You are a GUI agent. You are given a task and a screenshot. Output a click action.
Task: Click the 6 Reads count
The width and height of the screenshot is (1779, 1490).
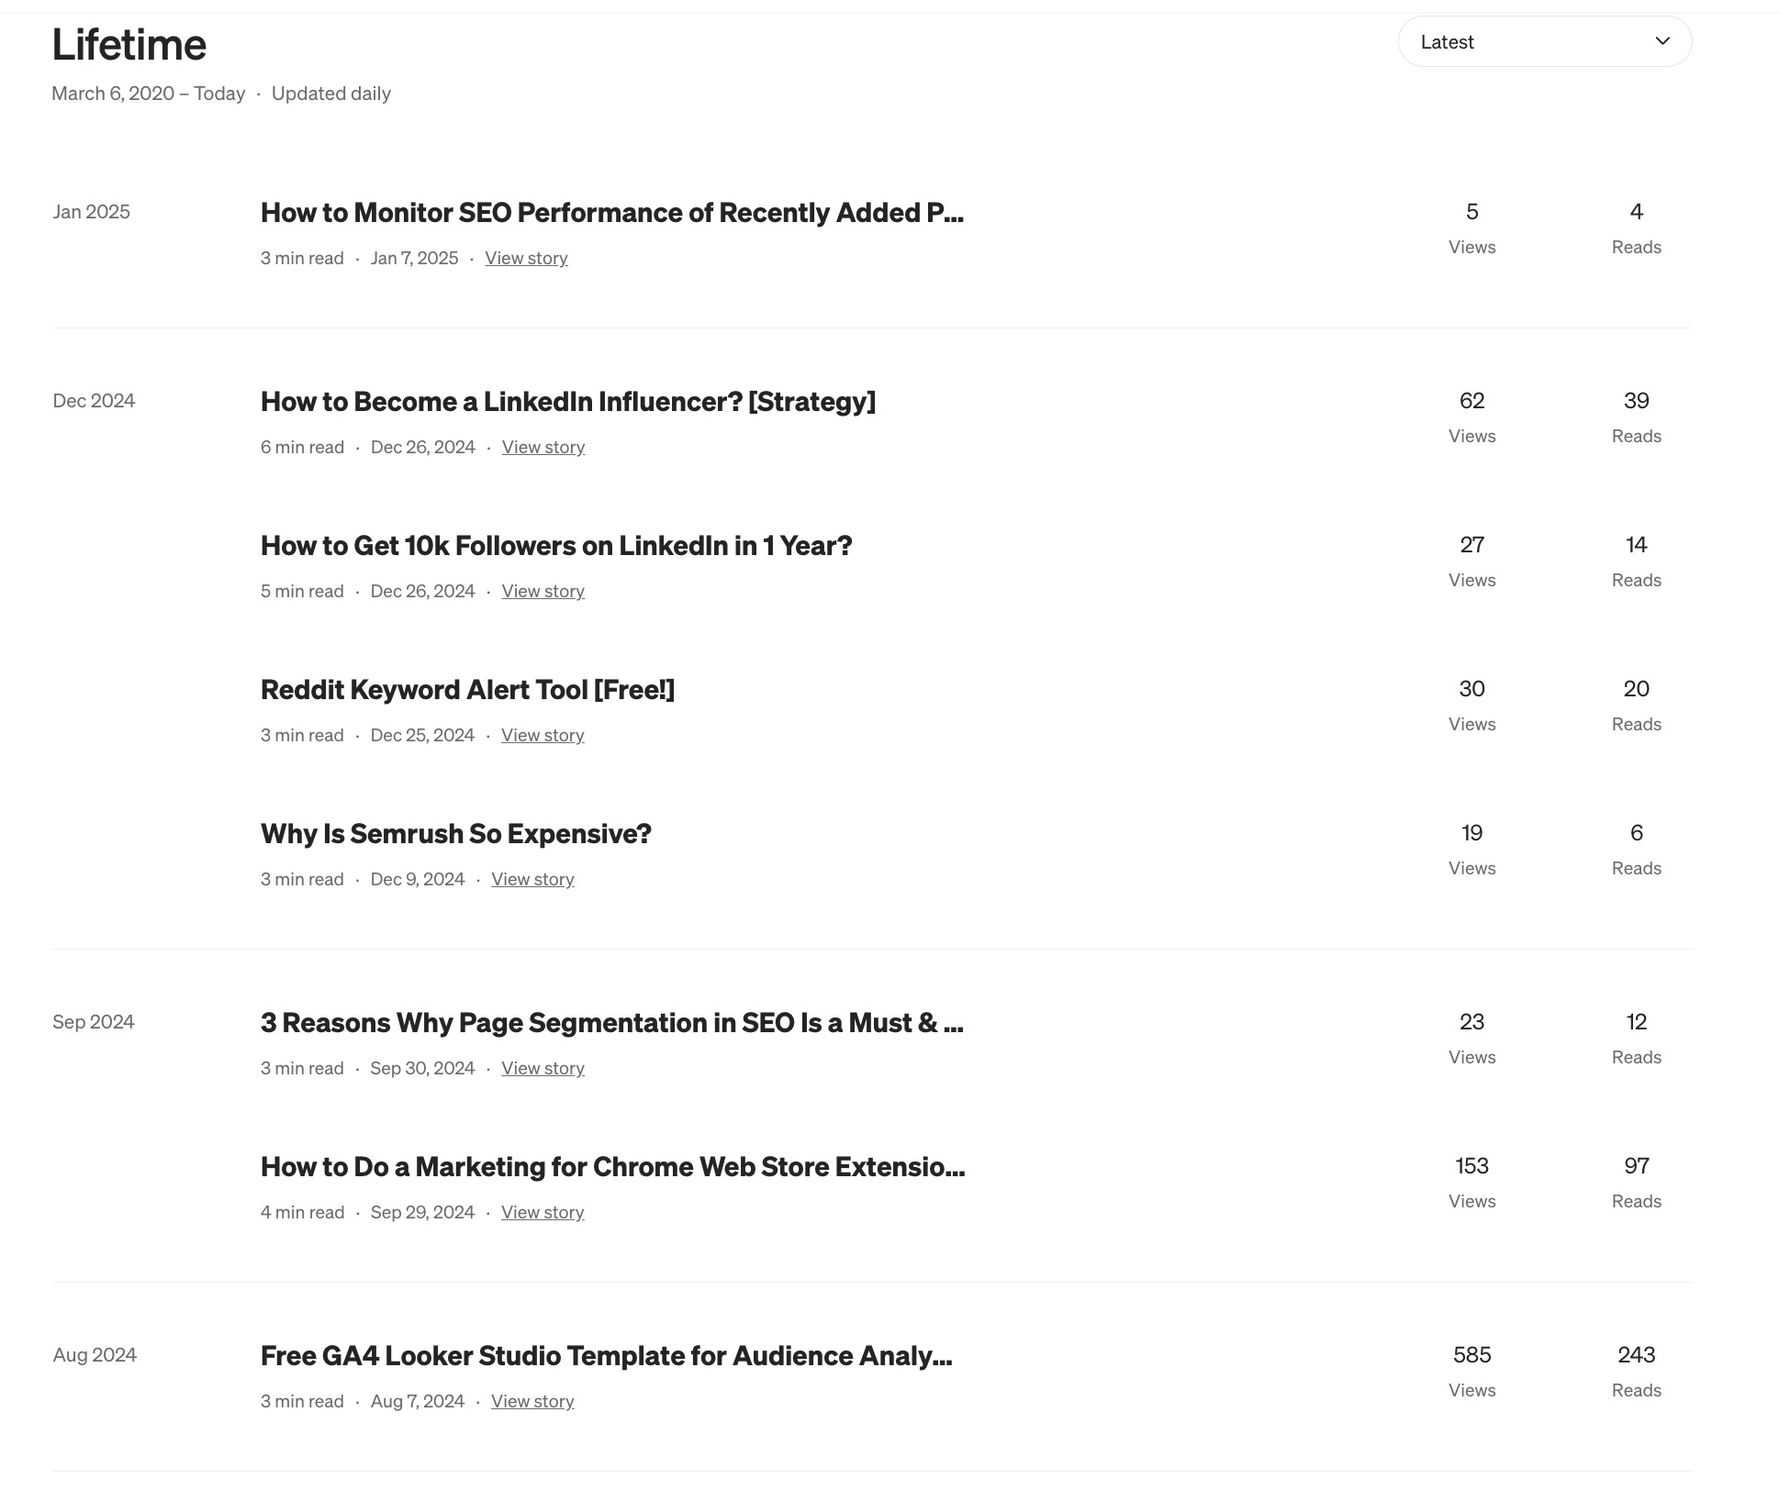[1637, 833]
